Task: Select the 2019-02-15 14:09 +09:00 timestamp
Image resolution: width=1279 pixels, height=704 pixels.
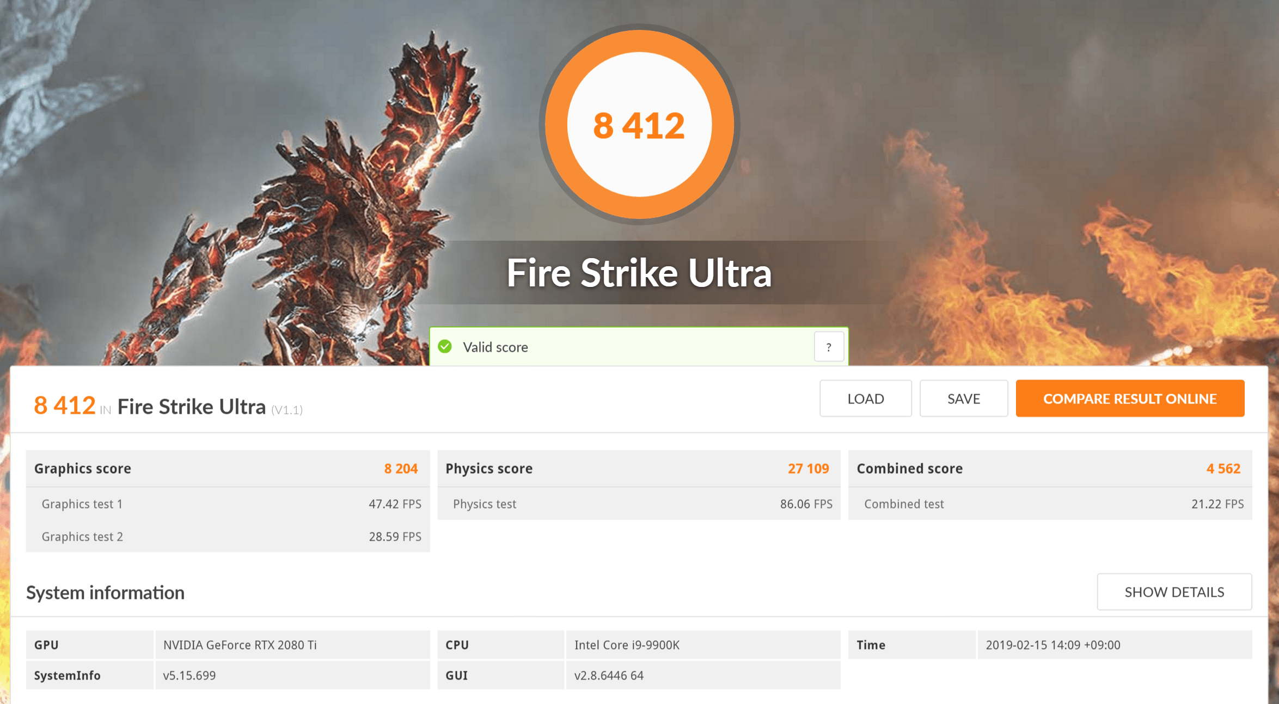Action: 1053,645
